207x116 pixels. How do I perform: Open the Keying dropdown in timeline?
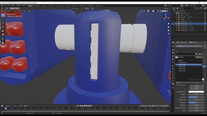pyautogui.click(x=16, y=106)
